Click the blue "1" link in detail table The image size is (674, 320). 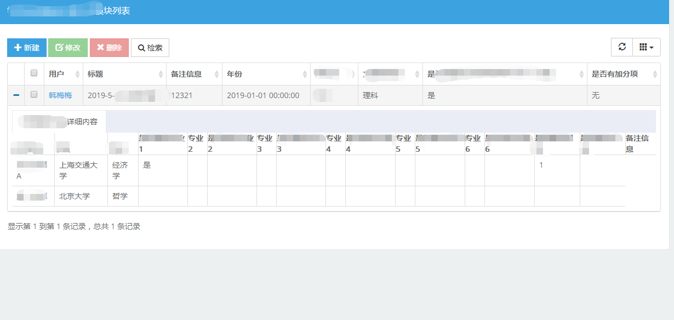click(x=542, y=164)
